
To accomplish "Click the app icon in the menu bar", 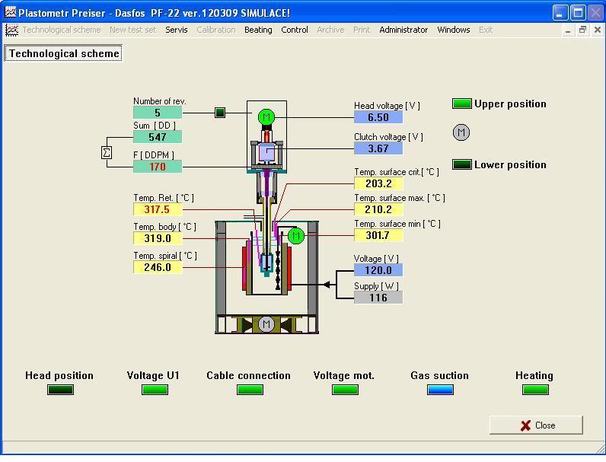I will point(11,30).
